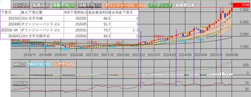Select the RSI下落開始日 header cell
This screenshot has height=97, width=251.
pyautogui.click(x=76, y=12)
